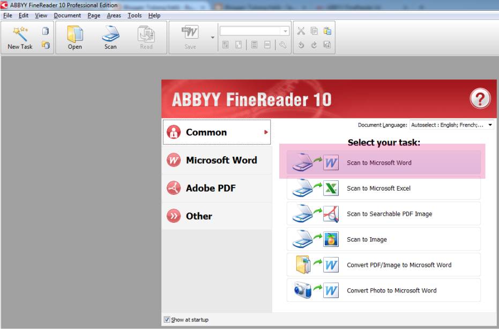Choose Scan to Image task

pyautogui.click(x=383, y=239)
